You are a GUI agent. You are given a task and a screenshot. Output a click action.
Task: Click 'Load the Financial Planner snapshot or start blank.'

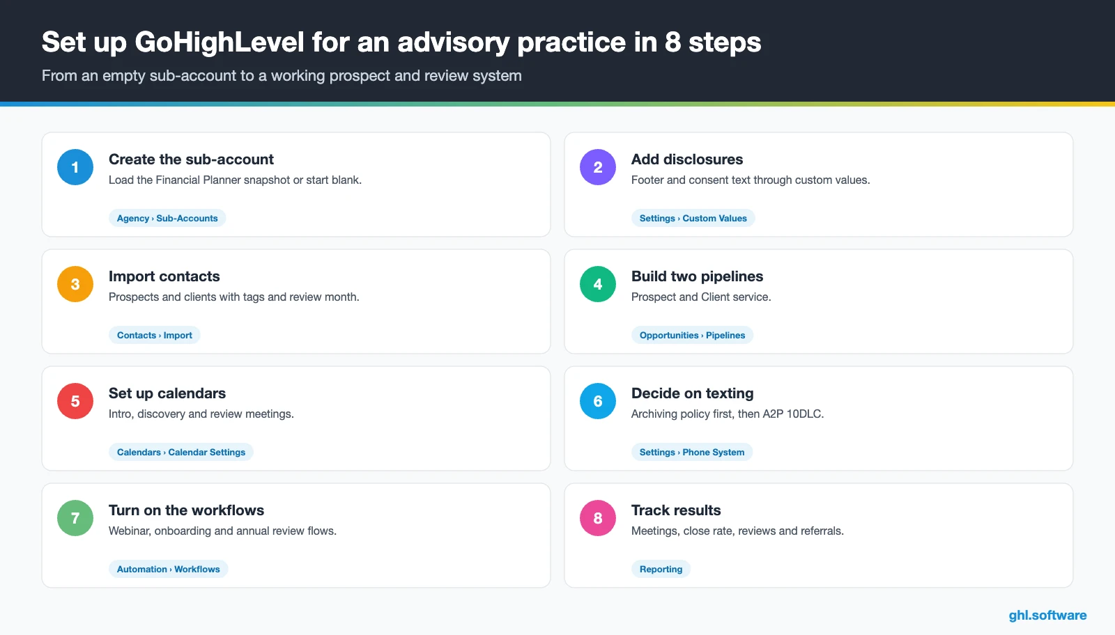point(235,180)
